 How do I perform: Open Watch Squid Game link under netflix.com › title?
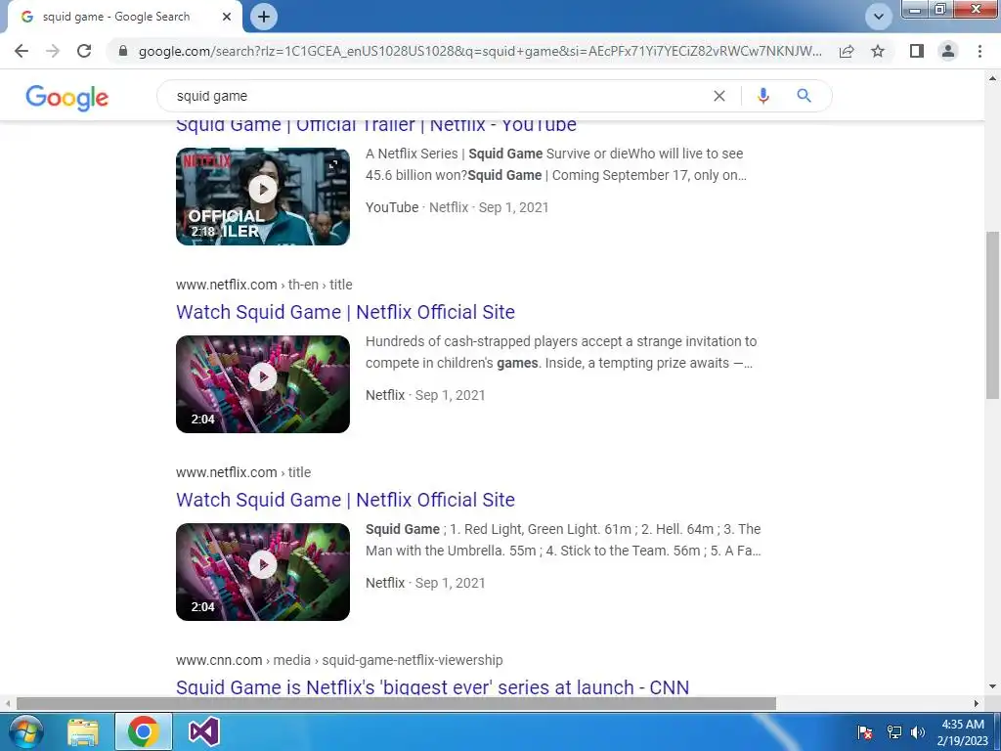click(x=345, y=500)
